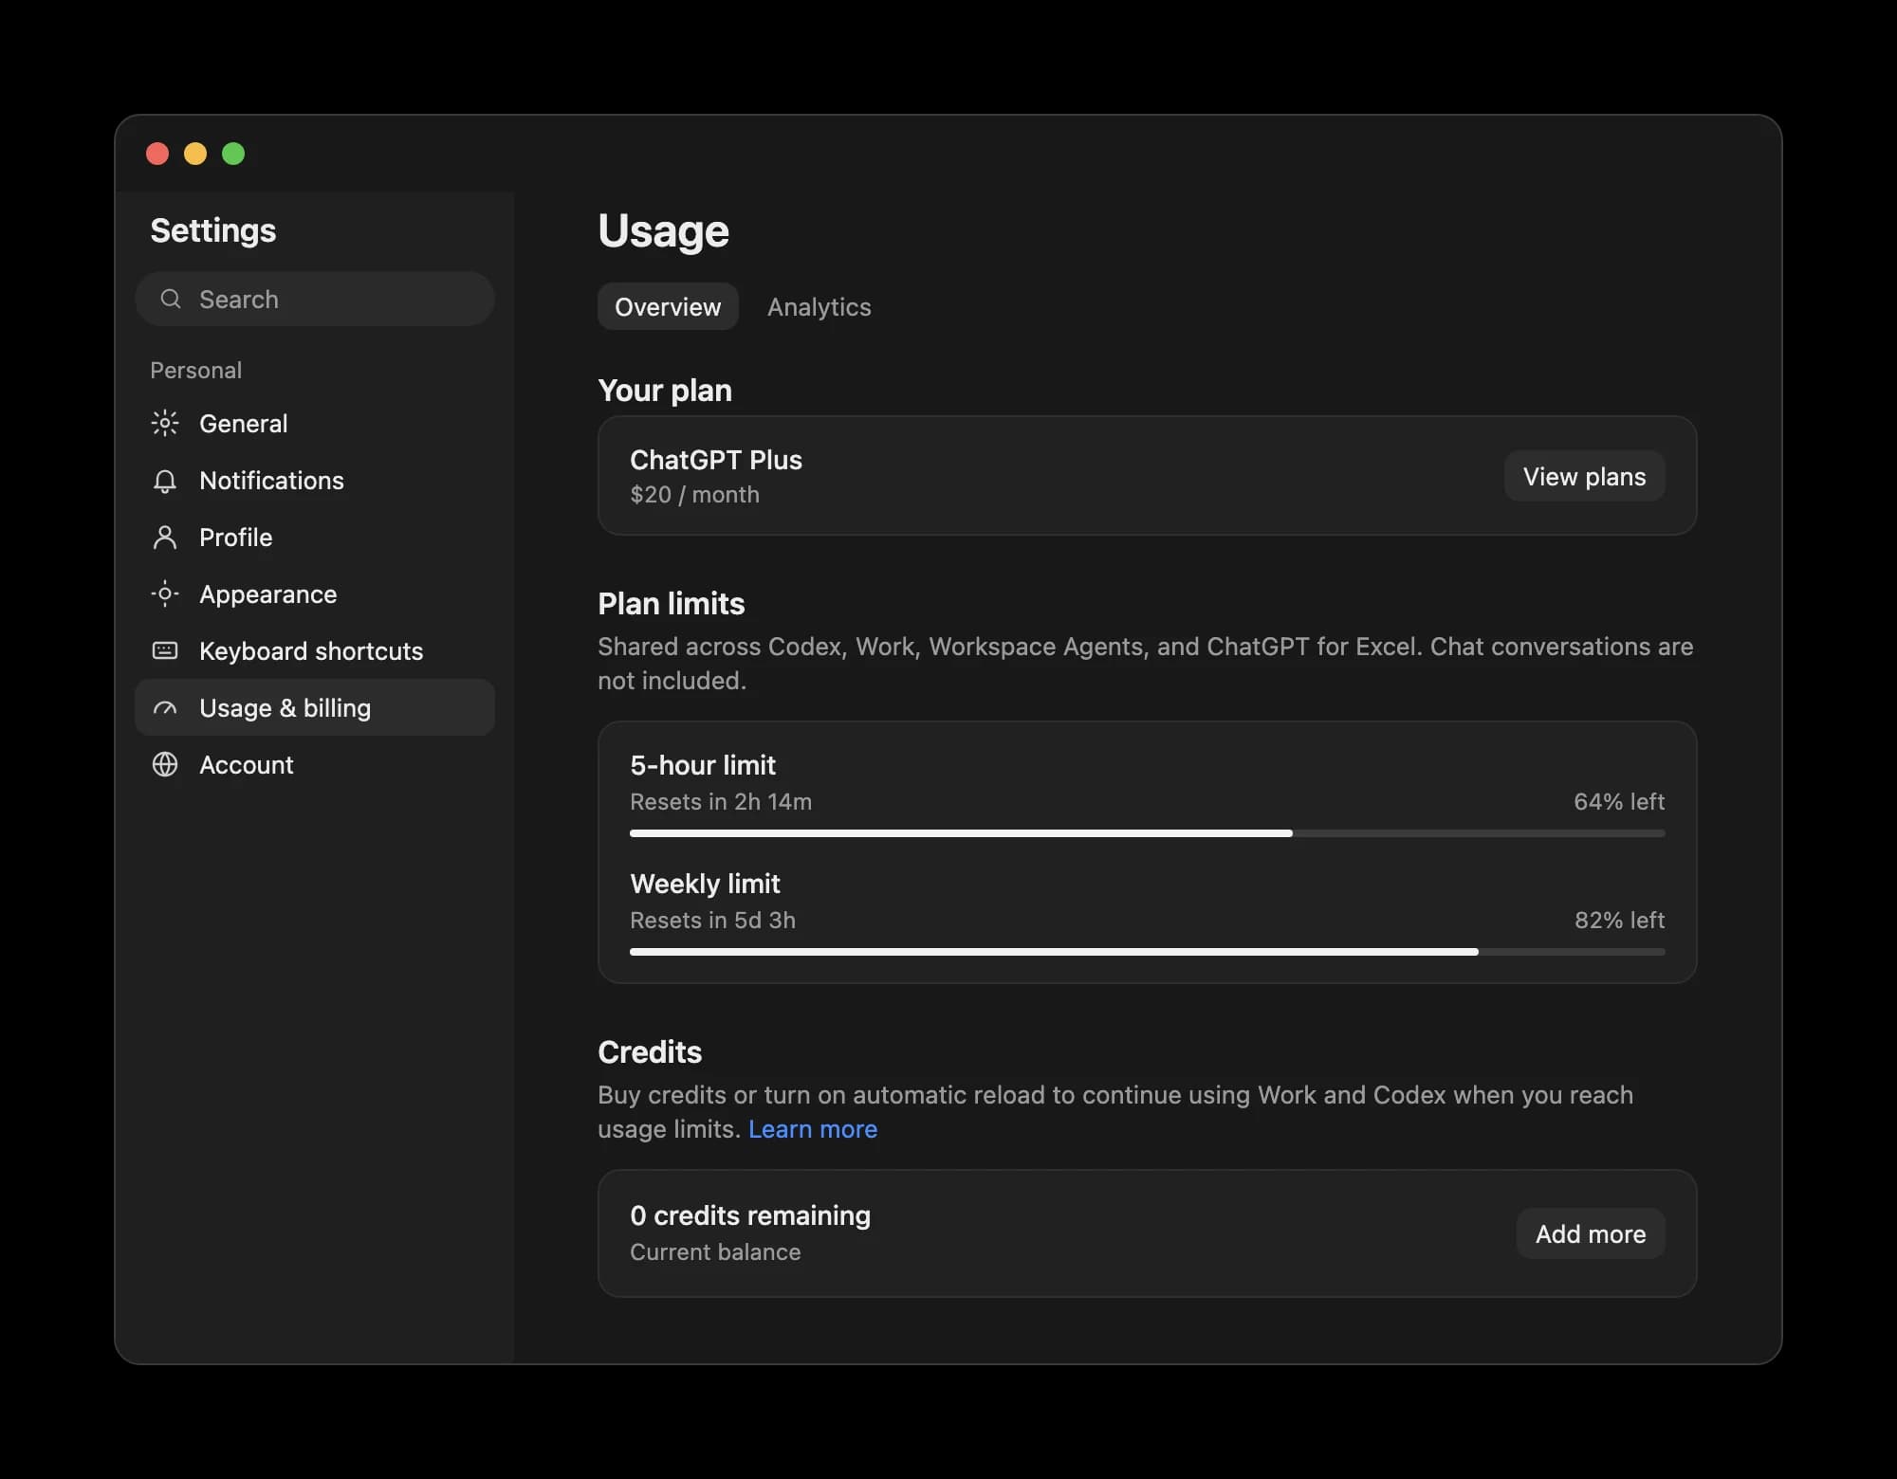Viewport: 1897px width, 1479px height.
Task: Open Account settings
Action: point(315,765)
